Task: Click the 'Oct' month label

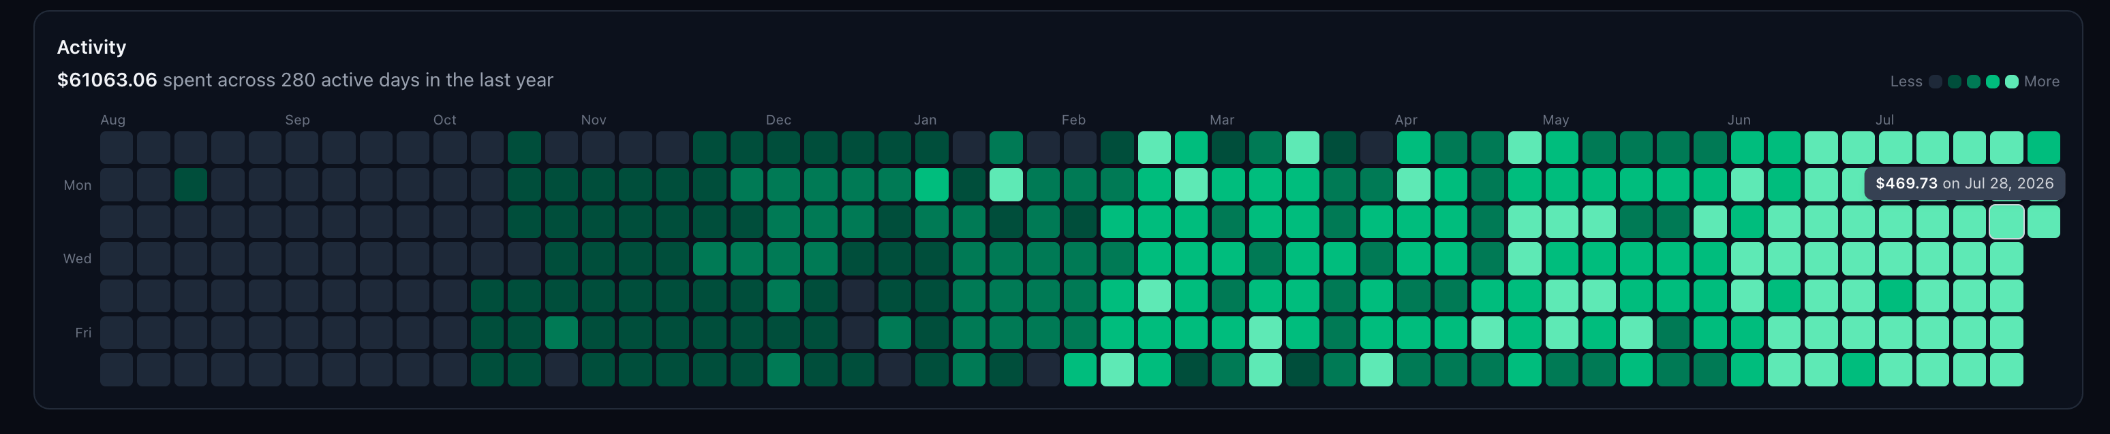Action: (x=445, y=120)
